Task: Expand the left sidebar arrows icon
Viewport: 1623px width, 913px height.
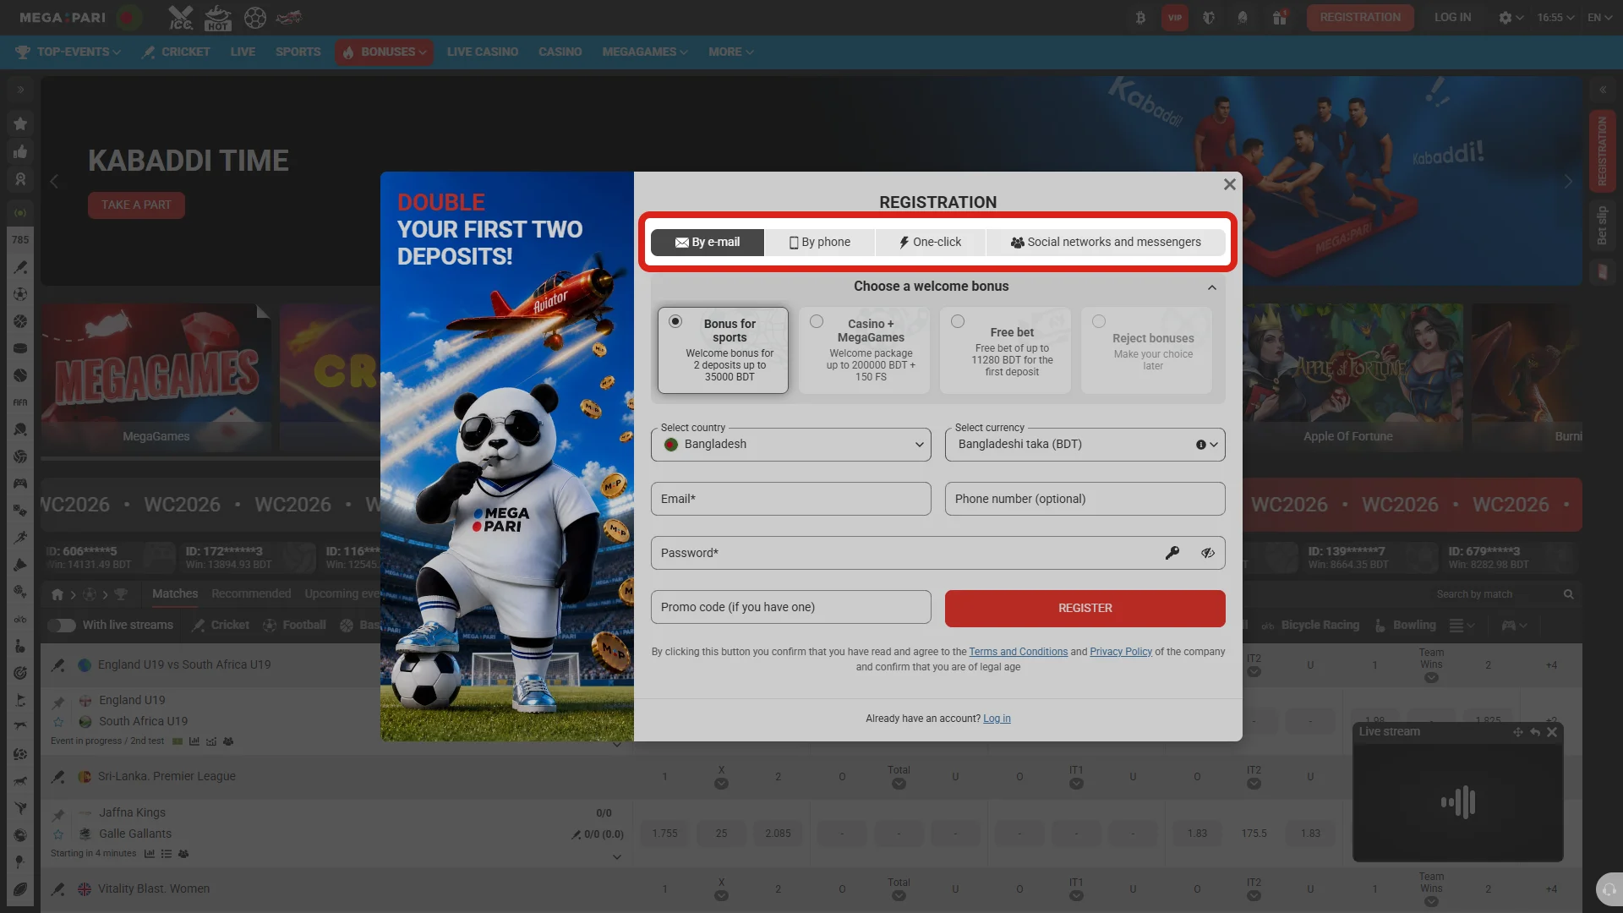Action: [20, 90]
